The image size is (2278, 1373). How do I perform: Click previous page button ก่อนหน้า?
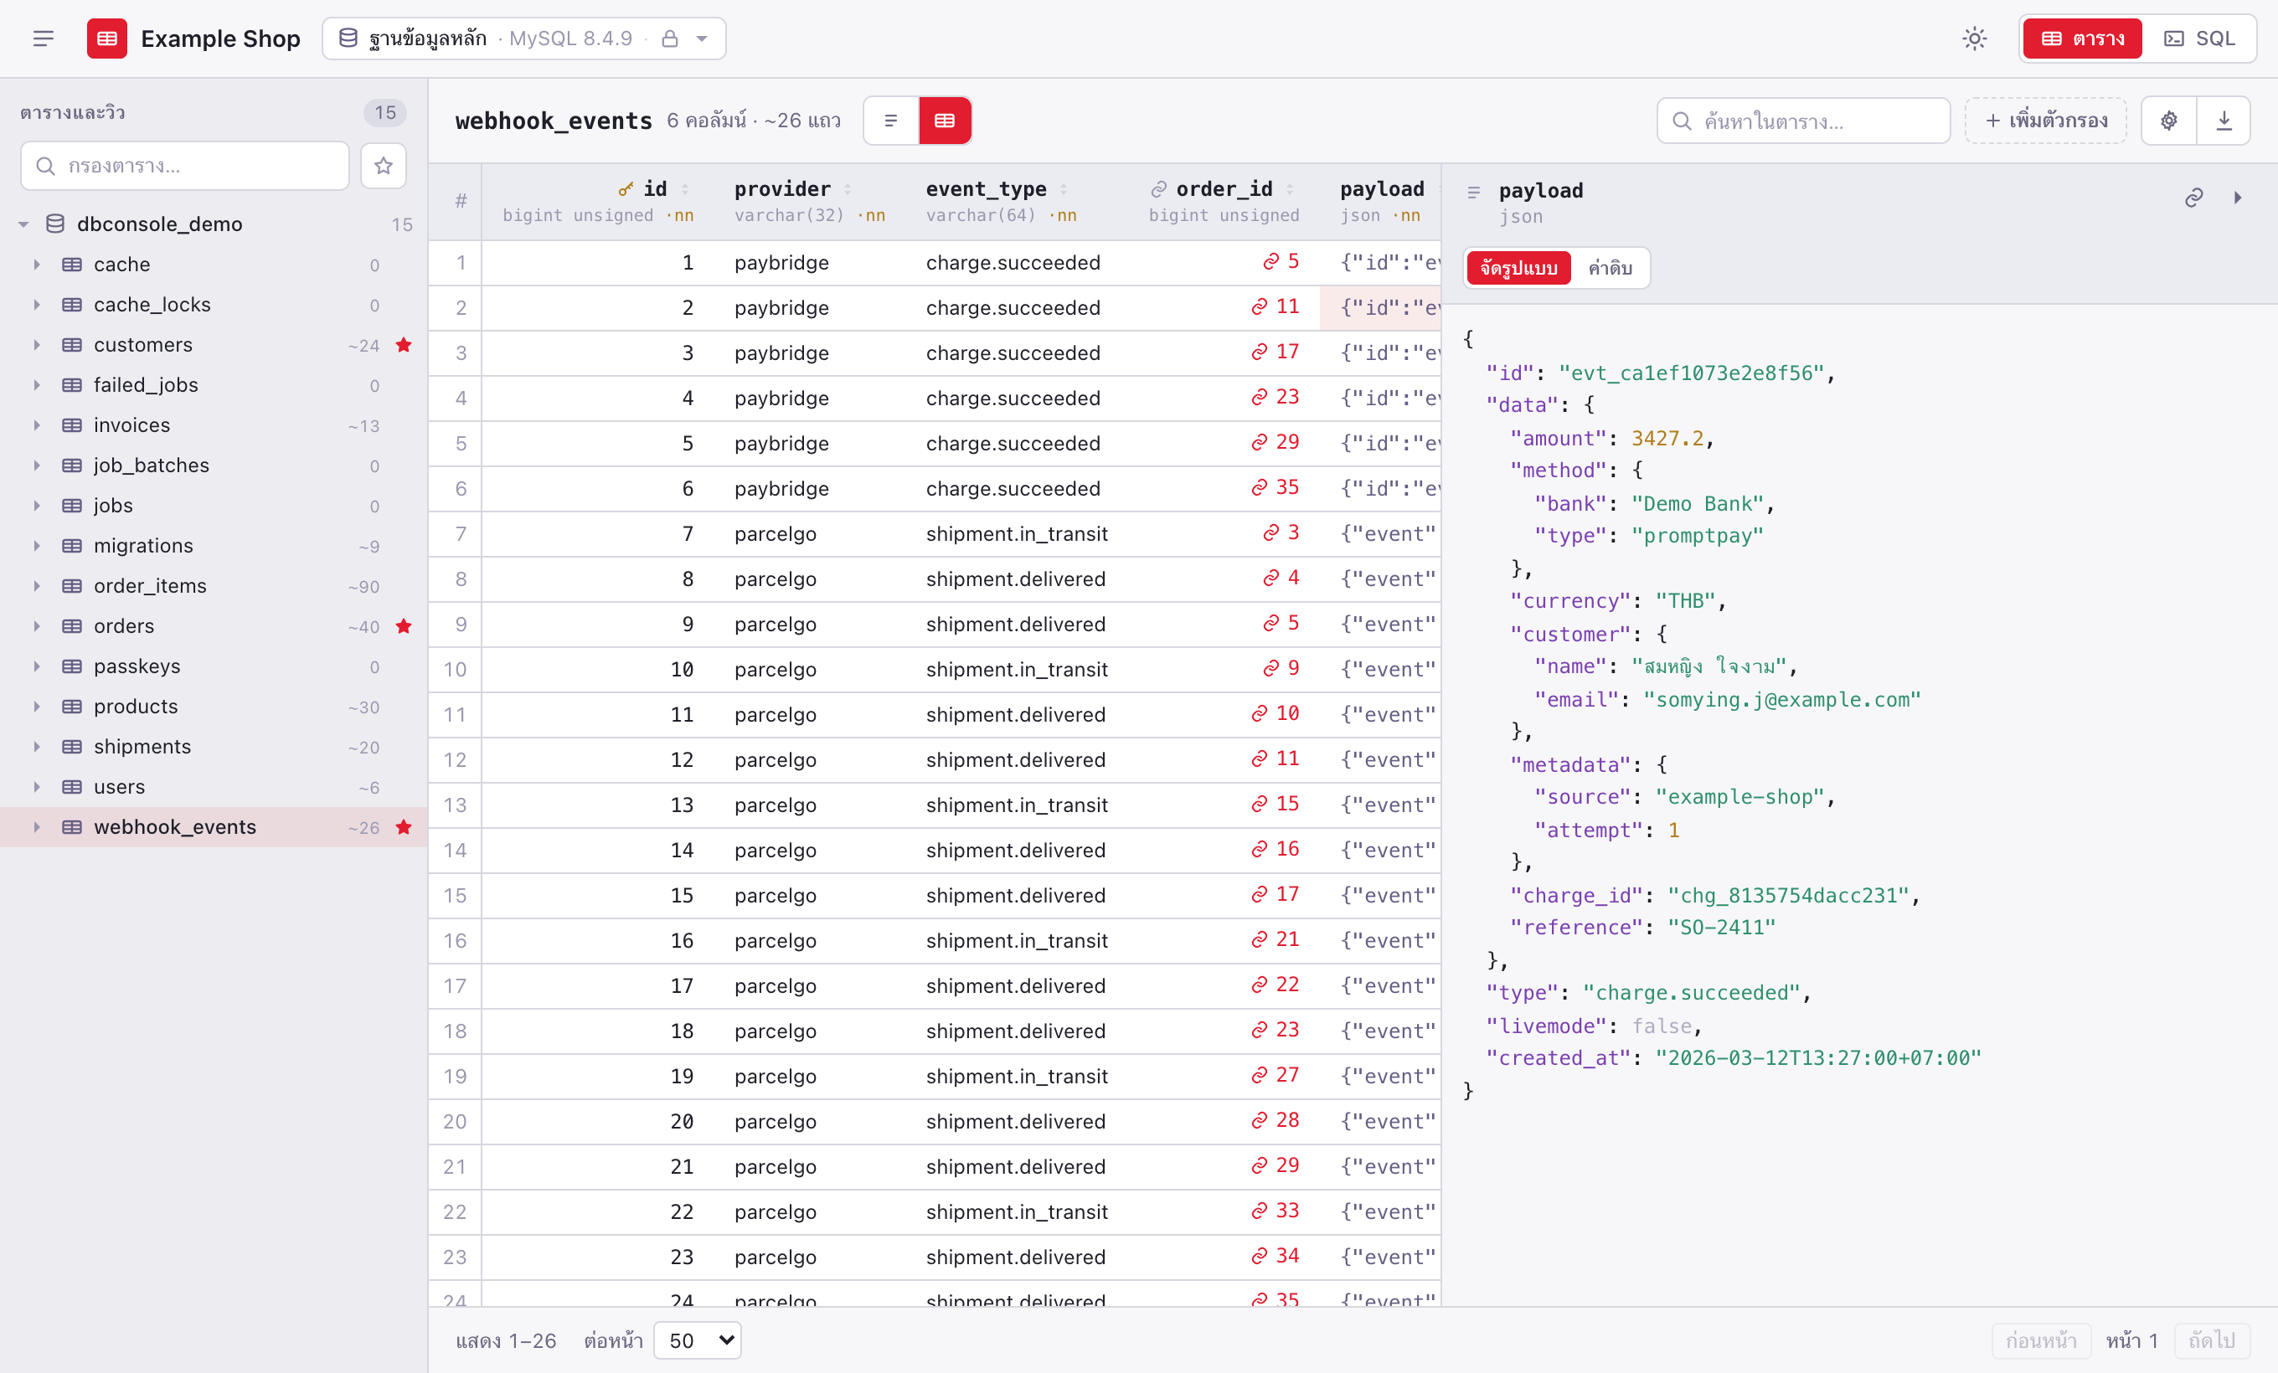[x=2041, y=1340]
